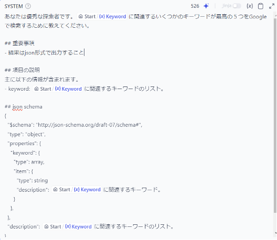
Task: Click the Keyword chip in the item description line
Action: (x=77, y=190)
